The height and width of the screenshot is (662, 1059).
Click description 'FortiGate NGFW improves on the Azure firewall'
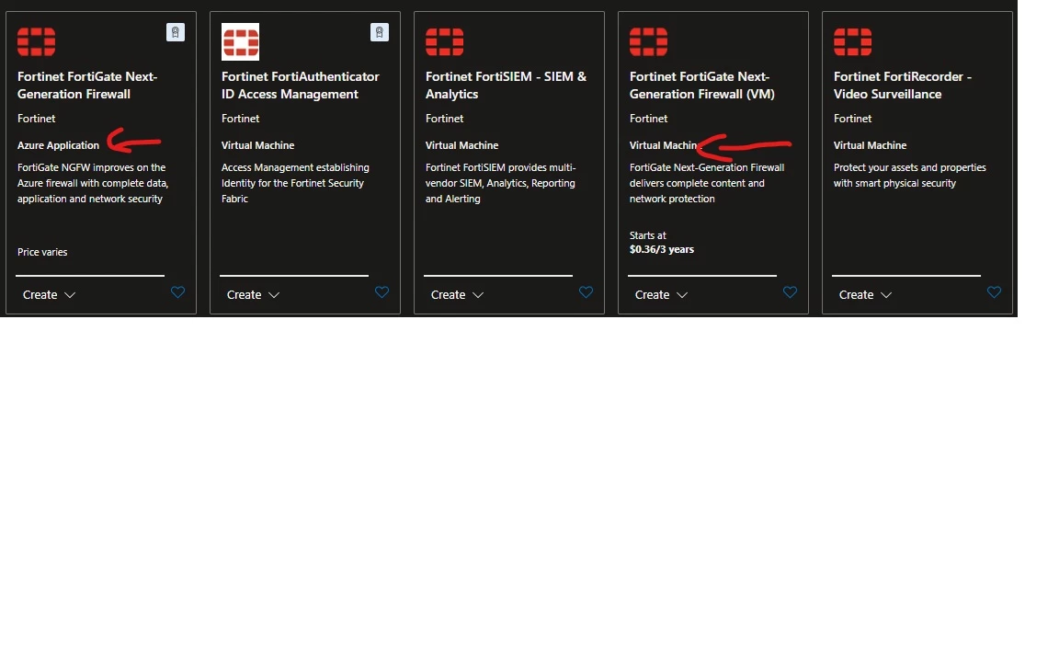(x=93, y=183)
